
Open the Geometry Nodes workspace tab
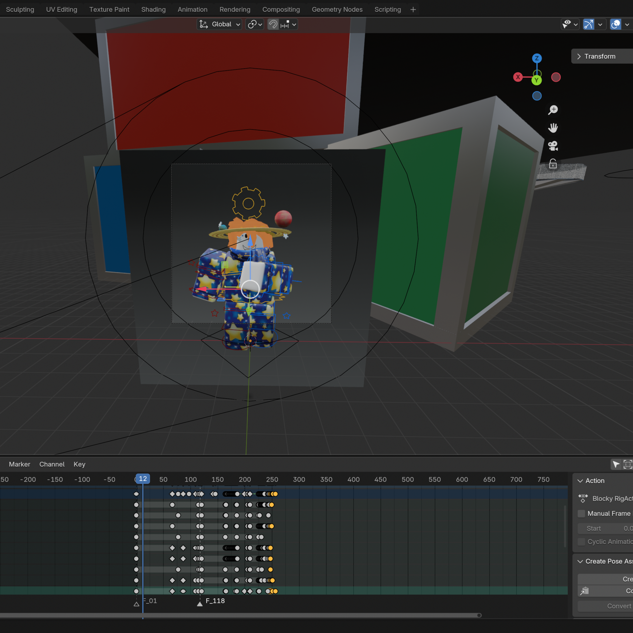pyautogui.click(x=337, y=10)
